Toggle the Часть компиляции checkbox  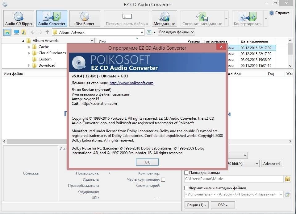163,180
